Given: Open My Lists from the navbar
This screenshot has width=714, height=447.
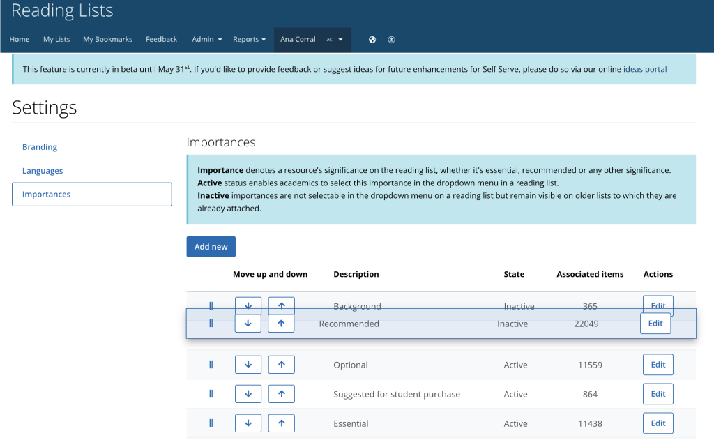Looking at the screenshot, I should pyautogui.click(x=56, y=40).
